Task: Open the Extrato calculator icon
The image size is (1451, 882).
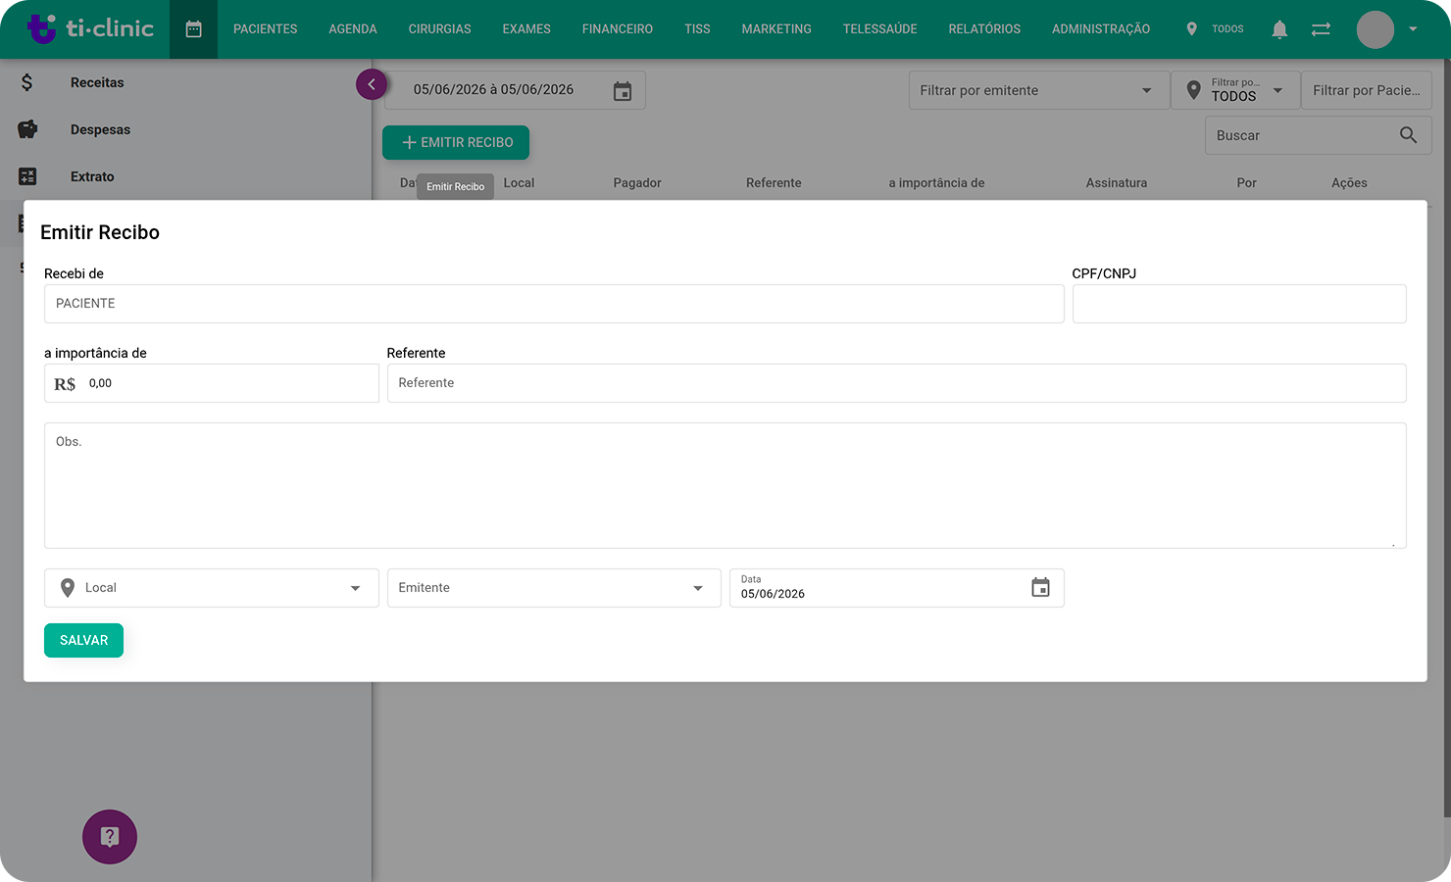Action: (x=27, y=176)
